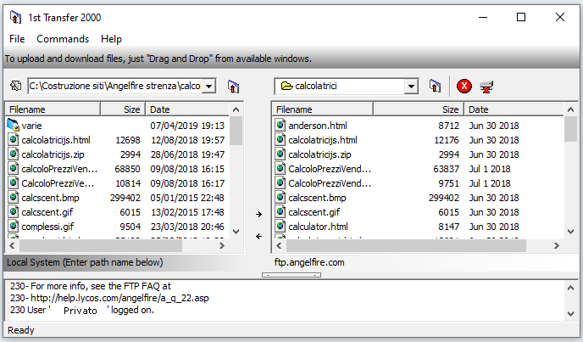Image resolution: width=583 pixels, height=342 pixels.
Task: Open the Help menu
Action: coord(111,39)
